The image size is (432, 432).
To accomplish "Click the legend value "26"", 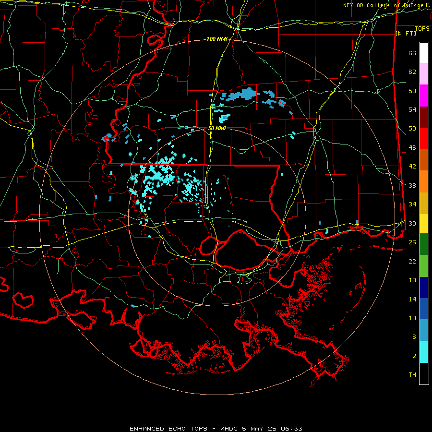I will 412,242.
